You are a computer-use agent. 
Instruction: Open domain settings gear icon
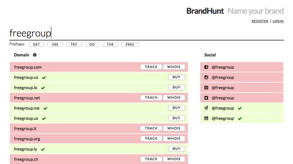[35, 55]
